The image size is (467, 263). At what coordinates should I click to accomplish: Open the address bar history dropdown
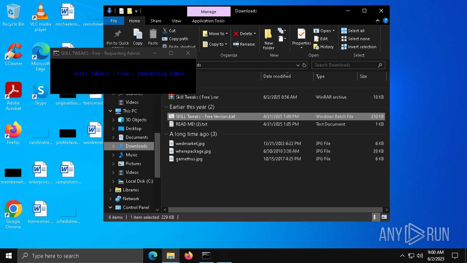[298, 65]
